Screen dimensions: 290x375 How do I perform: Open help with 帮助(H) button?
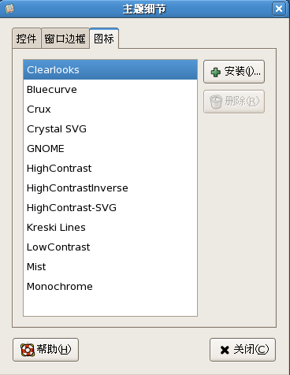tap(46, 350)
